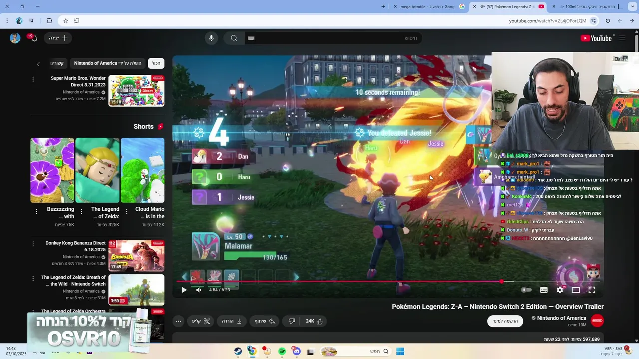Select the קשורים related chip
639x359 pixels.
point(58,63)
